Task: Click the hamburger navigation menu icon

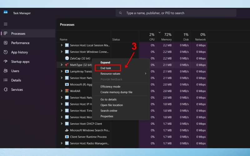Action: [5, 24]
